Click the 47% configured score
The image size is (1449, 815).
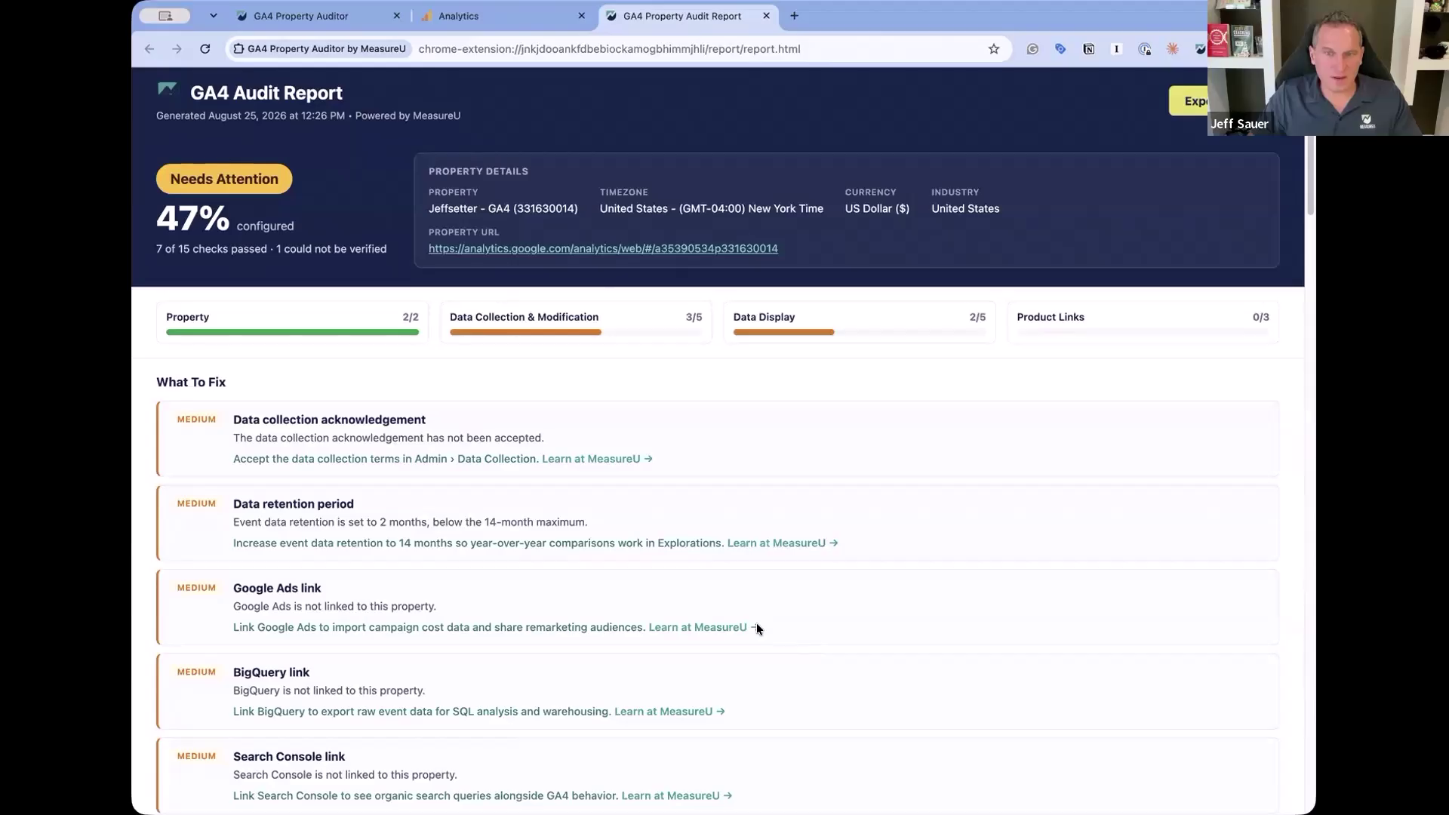click(x=225, y=219)
